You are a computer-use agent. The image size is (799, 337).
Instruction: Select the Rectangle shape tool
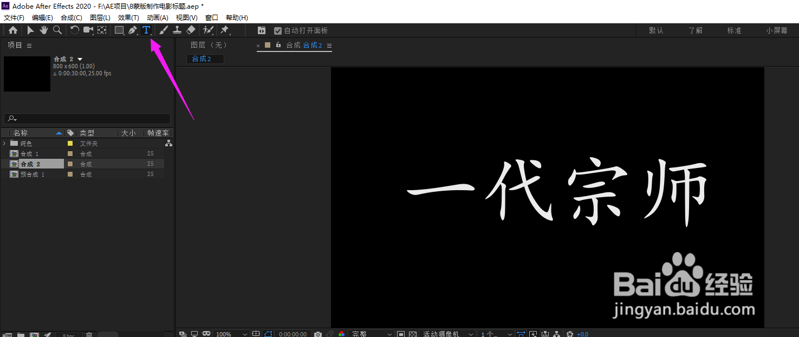coord(119,30)
